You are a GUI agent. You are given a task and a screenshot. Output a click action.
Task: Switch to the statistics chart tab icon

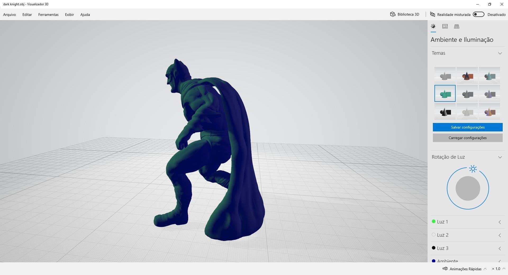point(445,26)
